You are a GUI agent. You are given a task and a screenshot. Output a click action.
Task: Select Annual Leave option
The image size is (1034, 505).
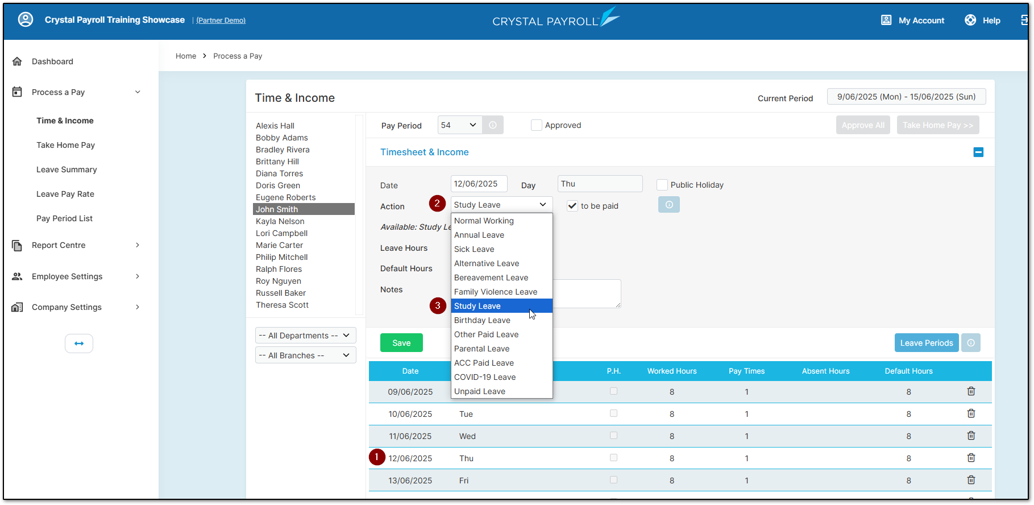501,235
